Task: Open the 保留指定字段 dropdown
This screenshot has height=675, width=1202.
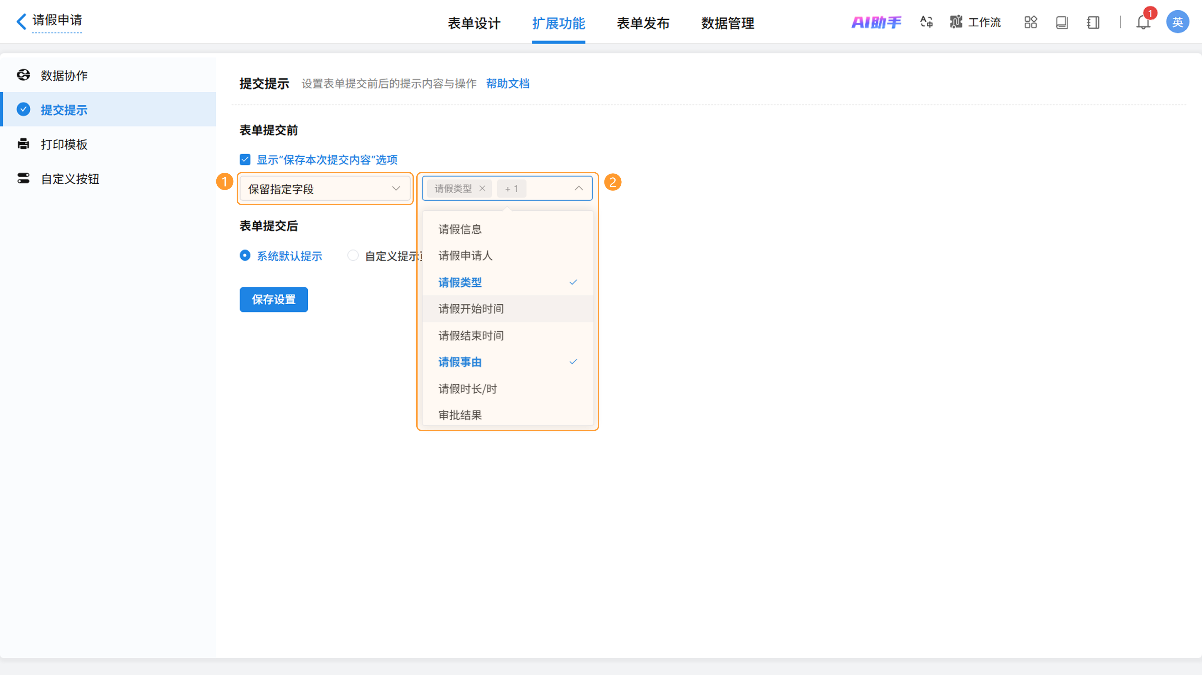Action: tap(325, 189)
